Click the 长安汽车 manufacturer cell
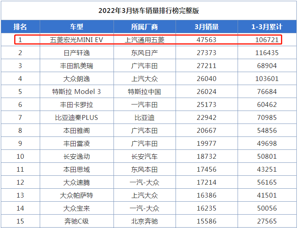This screenshot has height=228, width=298. point(144,157)
